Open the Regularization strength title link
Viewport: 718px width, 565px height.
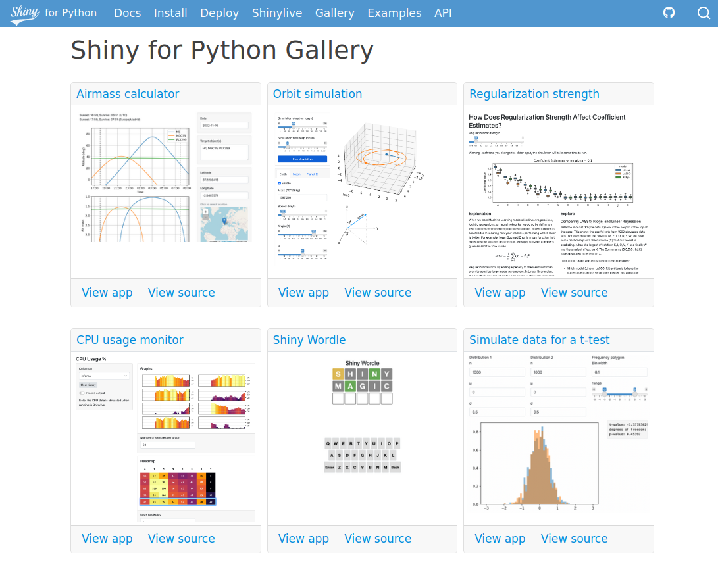[x=534, y=94]
